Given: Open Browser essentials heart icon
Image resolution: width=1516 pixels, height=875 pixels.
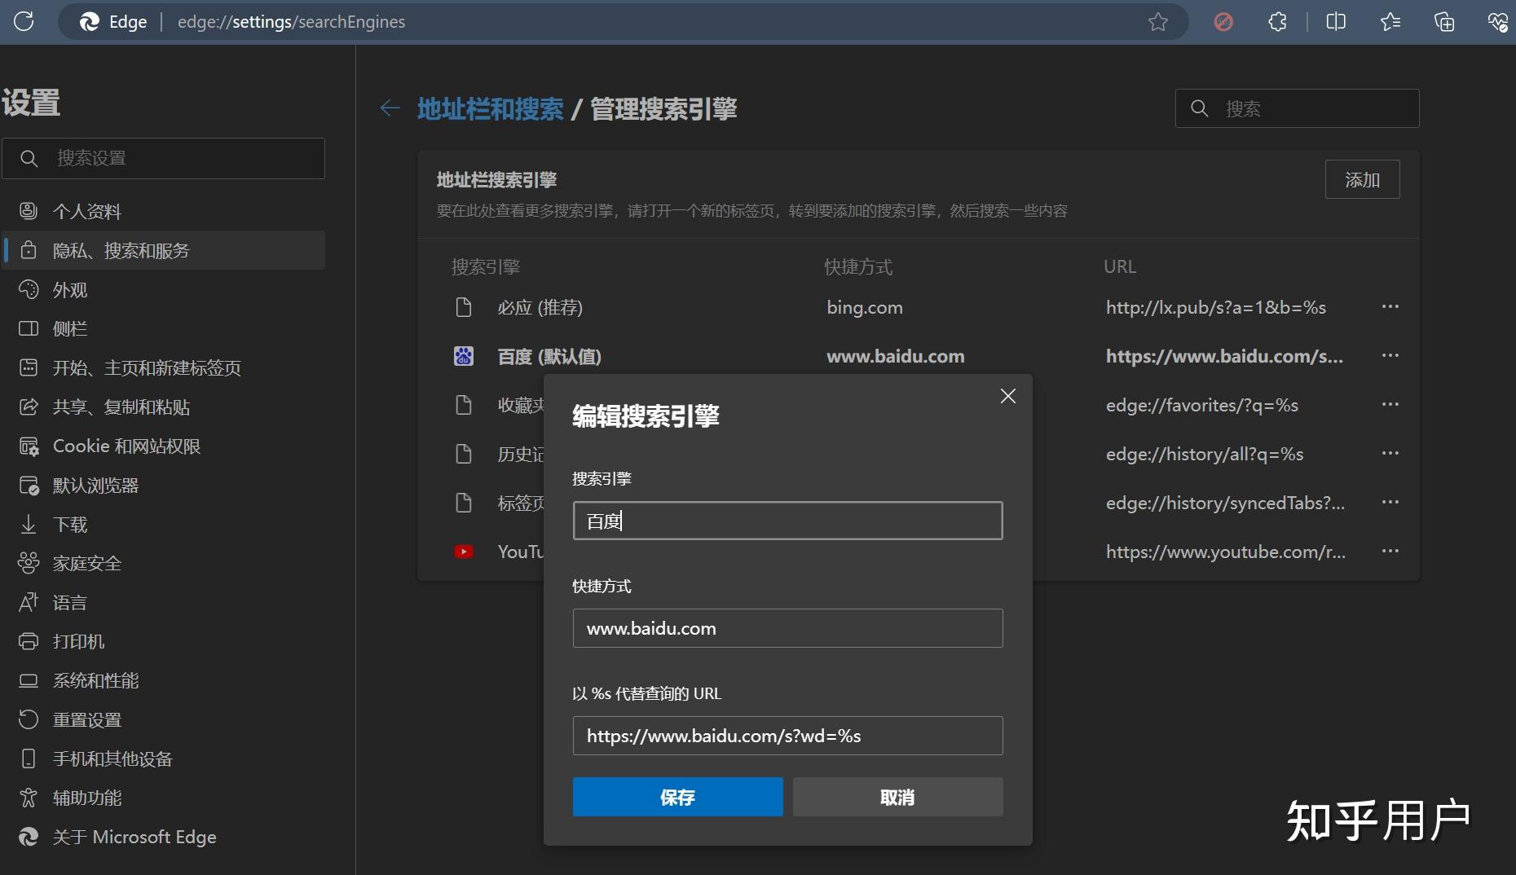Looking at the screenshot, I should (1497, 22).
